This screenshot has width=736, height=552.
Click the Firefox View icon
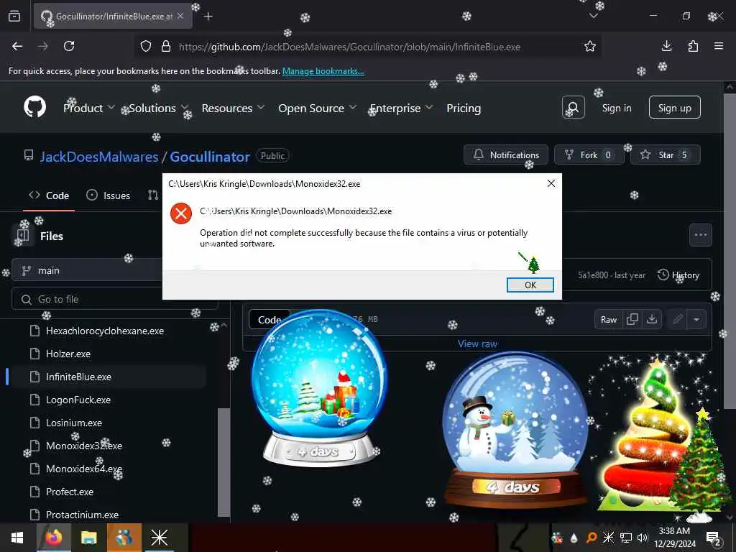tap(14, 16)
